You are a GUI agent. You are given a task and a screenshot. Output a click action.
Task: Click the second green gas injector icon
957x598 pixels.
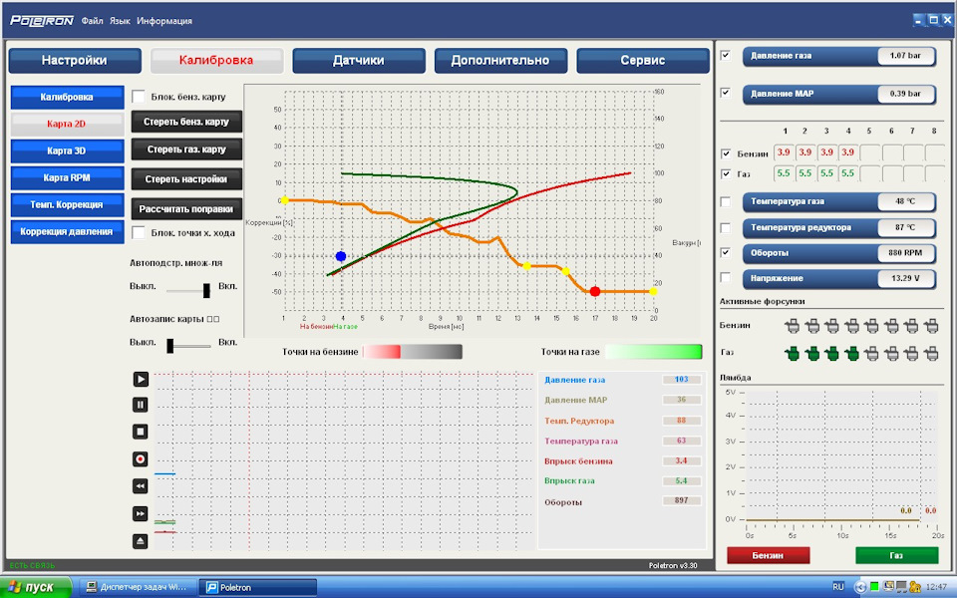812,353
